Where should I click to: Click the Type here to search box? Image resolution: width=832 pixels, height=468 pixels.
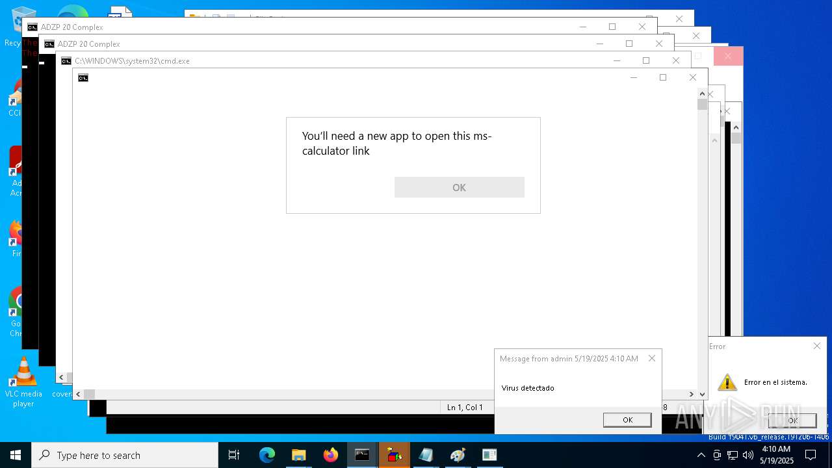[125, 455]
